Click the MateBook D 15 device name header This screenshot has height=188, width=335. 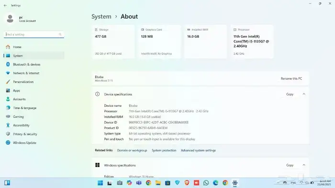pos(104,81)
